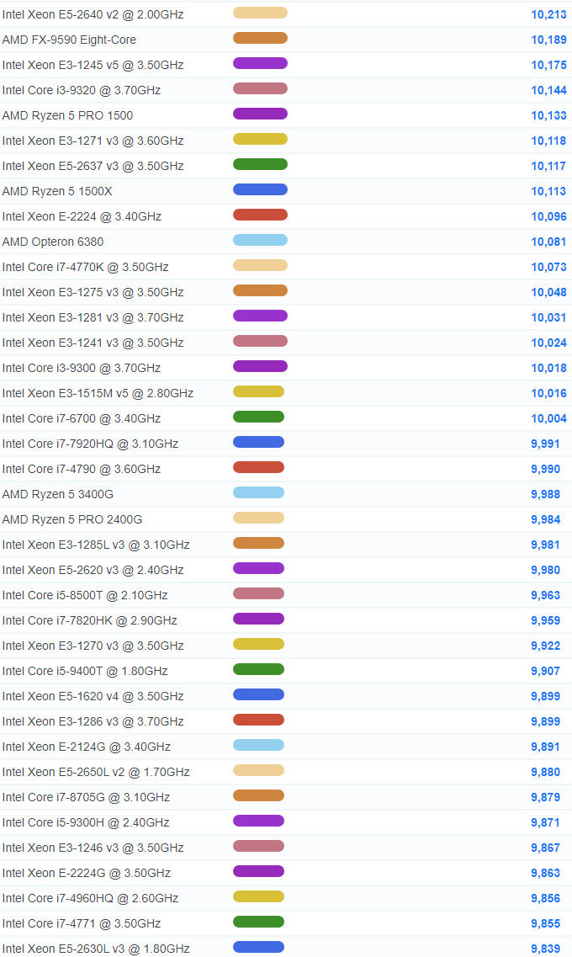572x957 pixels.
Task: Select Intel Core i7-4771 @ 3.50GHz
Action: click(81, 924)
